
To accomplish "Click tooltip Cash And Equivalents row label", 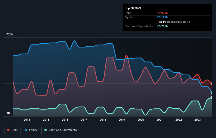I will [x=139, y=26].
